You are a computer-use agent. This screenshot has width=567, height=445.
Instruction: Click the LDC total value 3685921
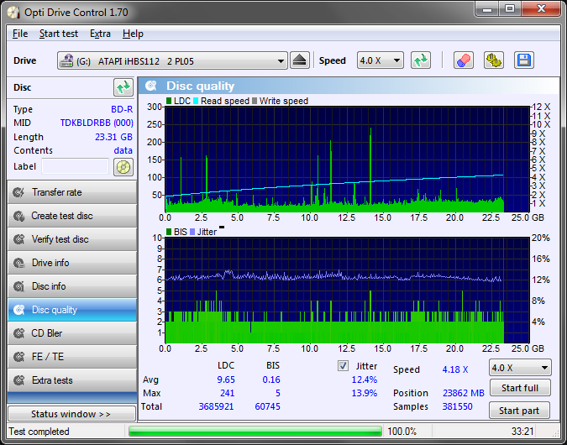[x=216, y=406]
